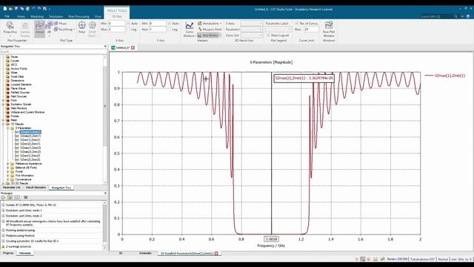Image resolution: width=474 pixels, height=267 pixels.
Task: Select the Real/Imag plot type
Action: coord(64,30)
